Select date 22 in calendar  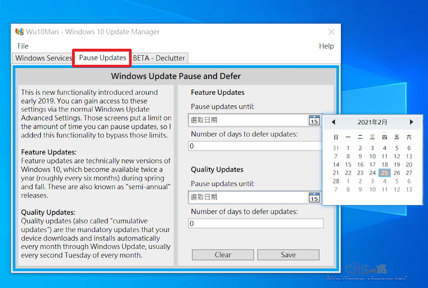348,173
